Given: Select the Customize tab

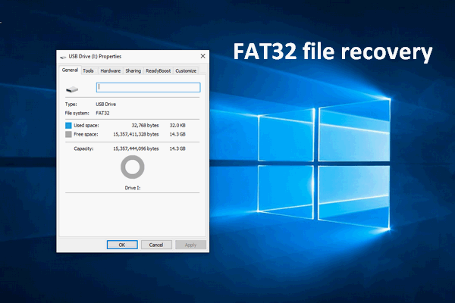Looking at the screenshot, I should (186, 70).
